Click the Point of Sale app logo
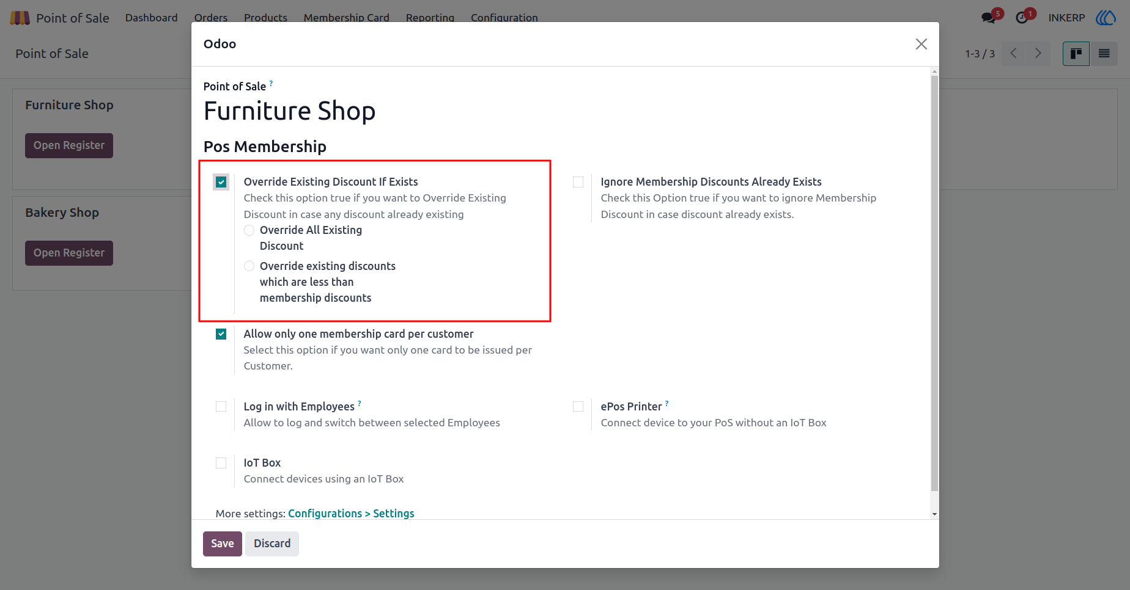This screenshot has width=1130, height=590. tap(20, 18)
